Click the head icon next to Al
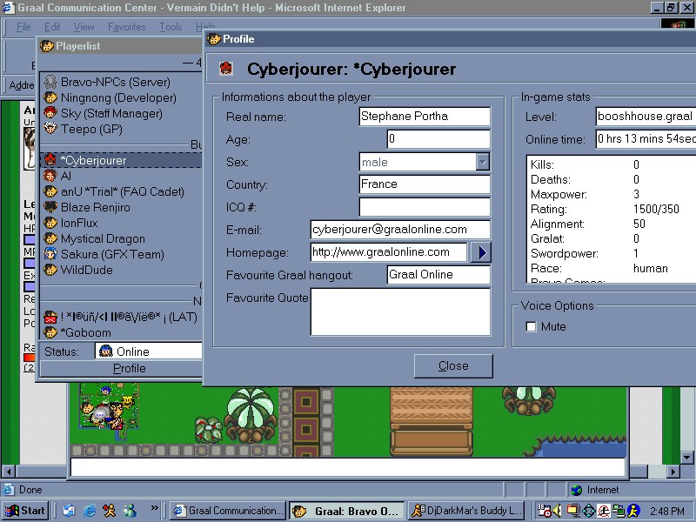Image resolution: width=696 pixels, height=522 pixels. [x=50, y=176]
